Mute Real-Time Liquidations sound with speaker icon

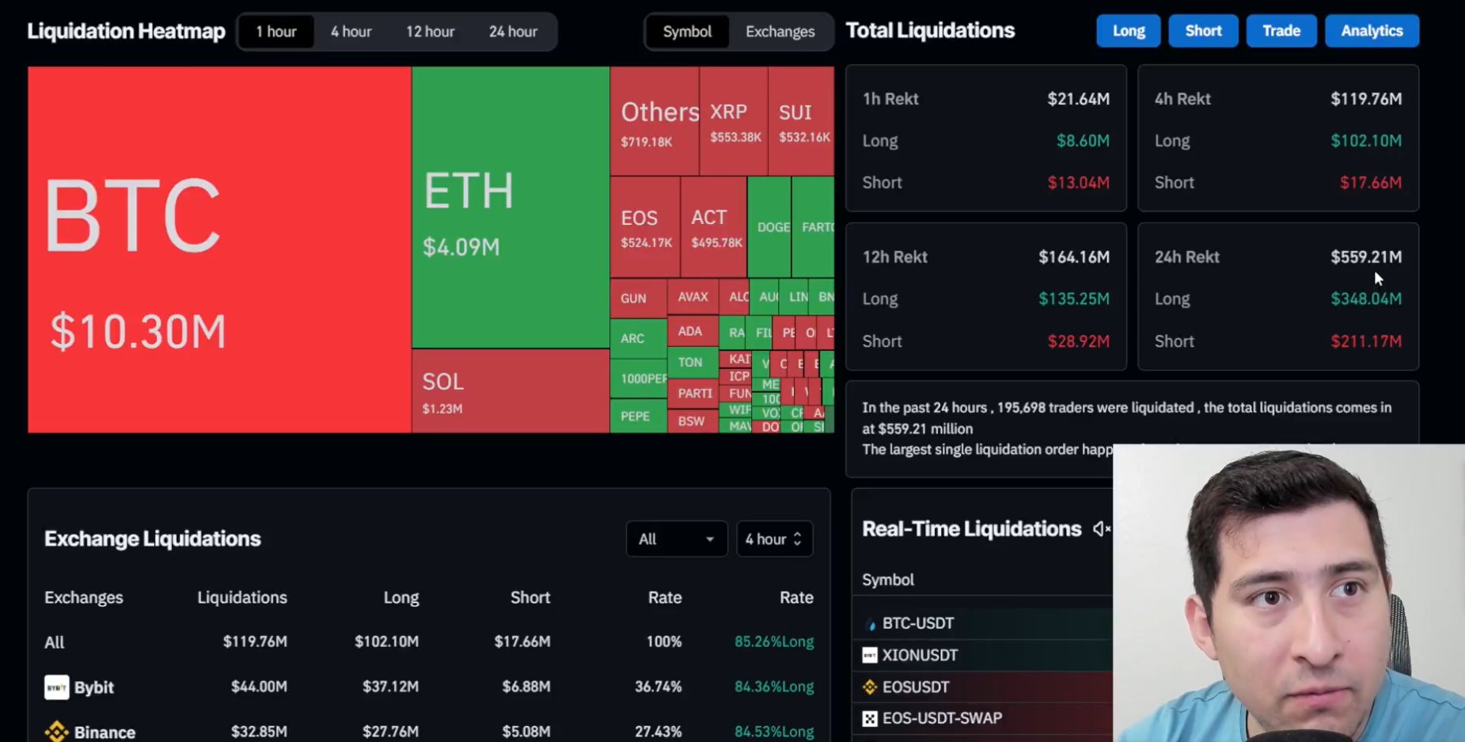[1101, 529]
